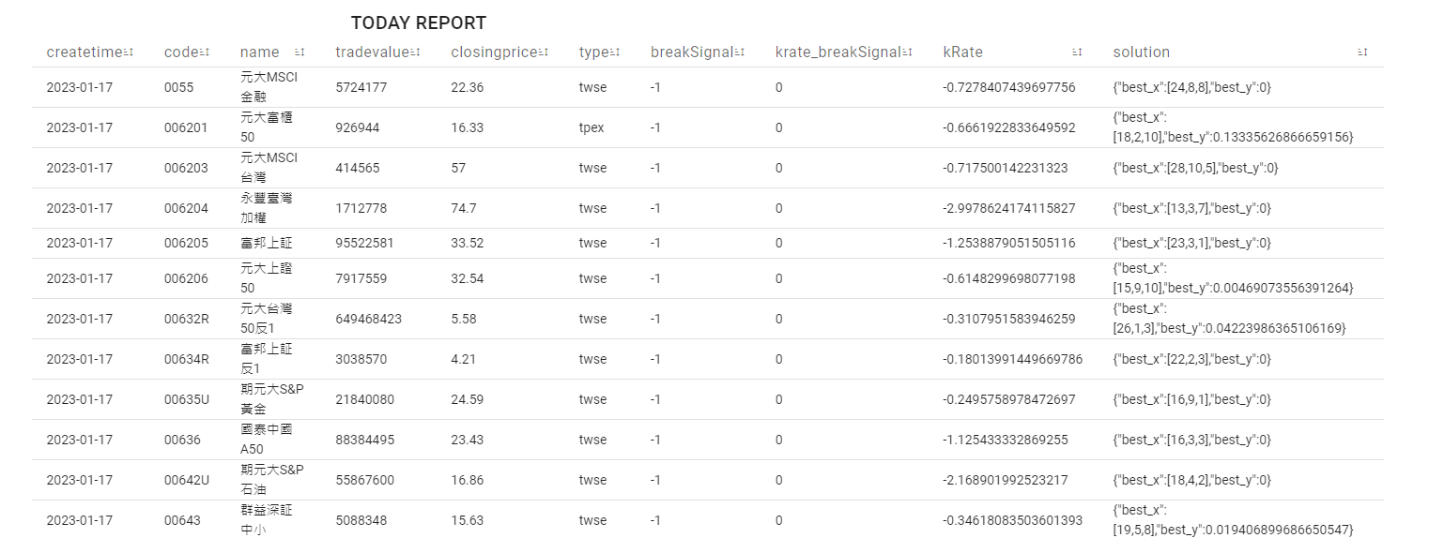Sort rows with the type column icon
This screenshot has width=1444, height=538.
tap(615, 52)
